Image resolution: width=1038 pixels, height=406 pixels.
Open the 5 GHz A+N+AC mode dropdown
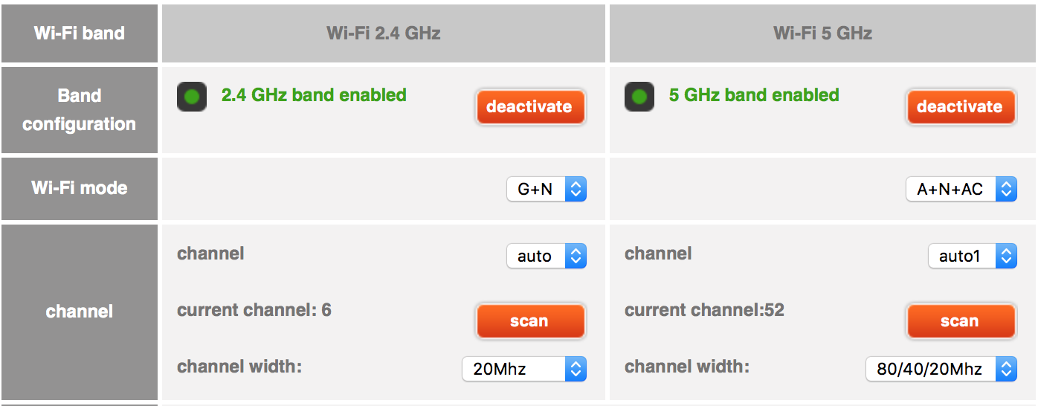pos(961,190)
